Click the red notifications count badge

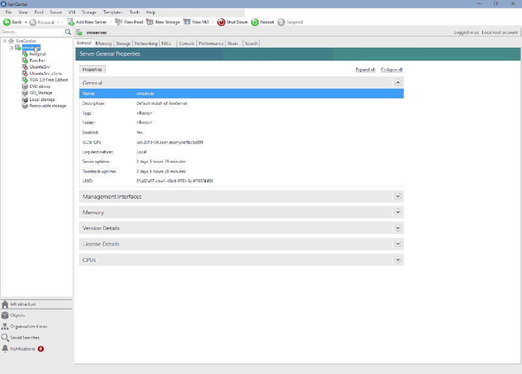(x=40, y=349)
